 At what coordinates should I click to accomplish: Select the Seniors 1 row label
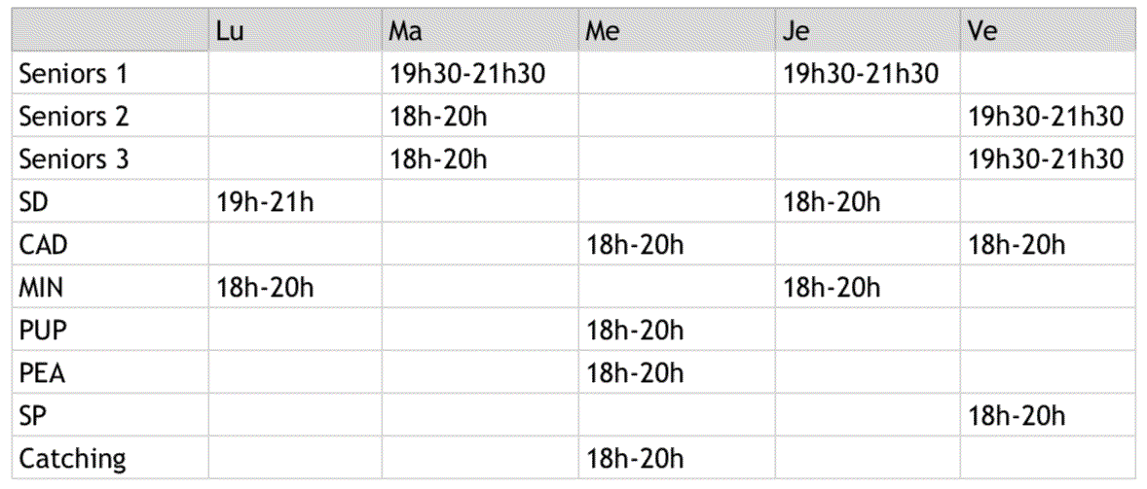click(73, 74)
